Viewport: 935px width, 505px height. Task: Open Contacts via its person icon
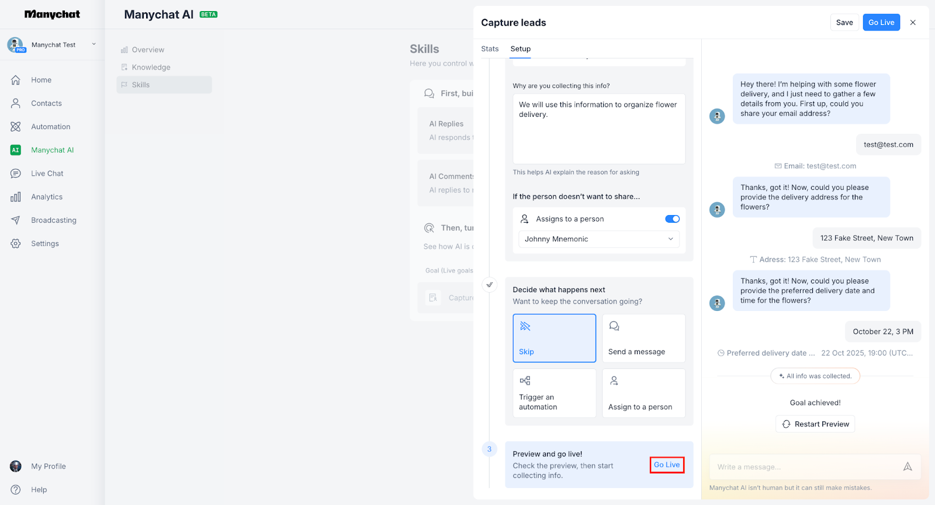coord(16,103)
